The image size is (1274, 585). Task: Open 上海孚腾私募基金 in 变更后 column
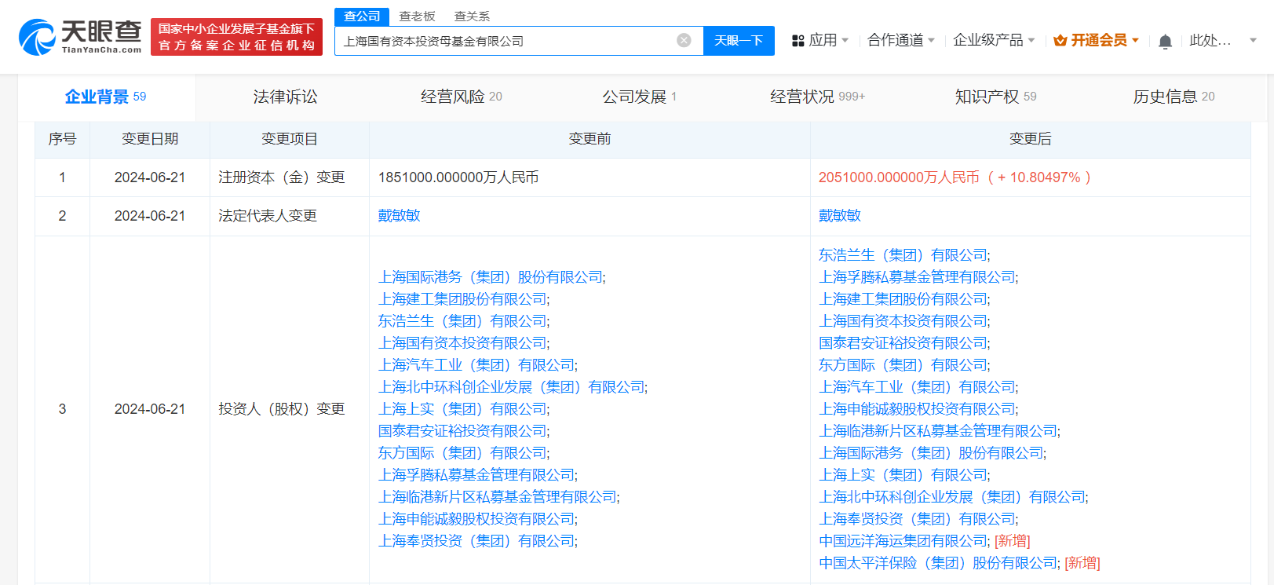point(917,277)
